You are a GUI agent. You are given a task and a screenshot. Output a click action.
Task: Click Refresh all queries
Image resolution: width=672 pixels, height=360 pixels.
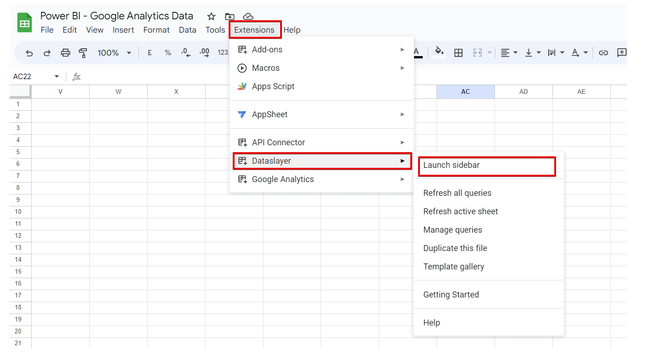(x=457, y=193)
